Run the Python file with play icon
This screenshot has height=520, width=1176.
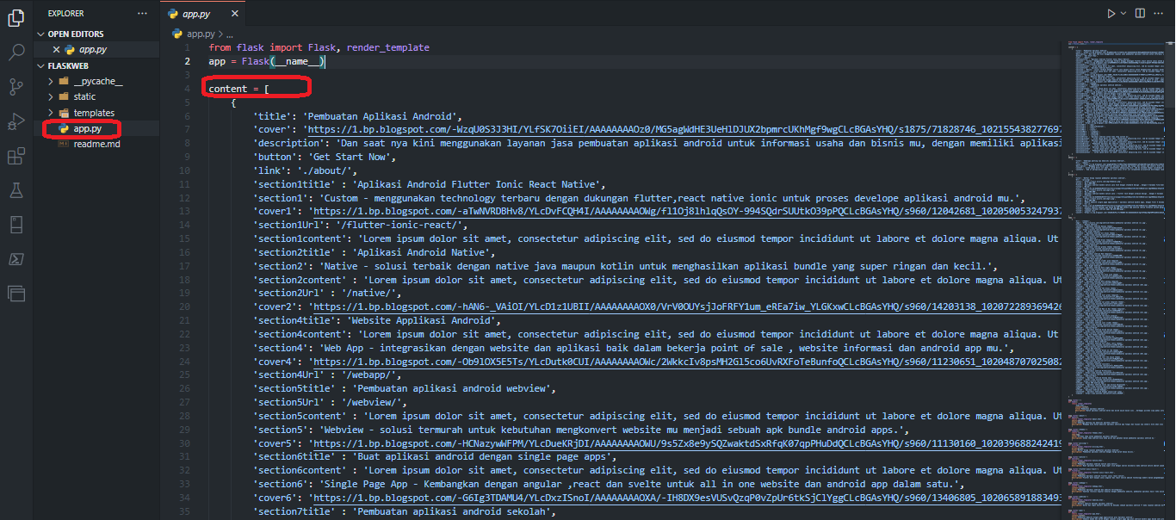(x=1111, y=13)
